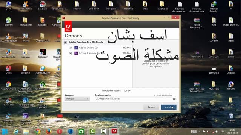
Task: Click the Premiere 'Pr' product icon
Action: tap(76, 53)
